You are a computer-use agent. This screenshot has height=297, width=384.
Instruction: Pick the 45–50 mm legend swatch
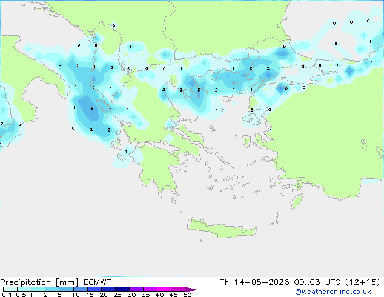[178, 289]
